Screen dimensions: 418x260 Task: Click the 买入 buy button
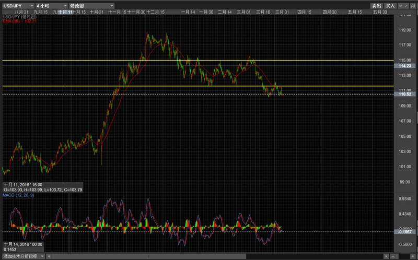tap(390, 6)
